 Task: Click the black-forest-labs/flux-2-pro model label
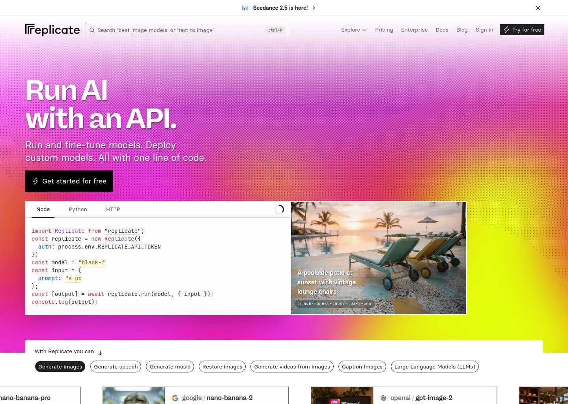[x=334, y=303]
